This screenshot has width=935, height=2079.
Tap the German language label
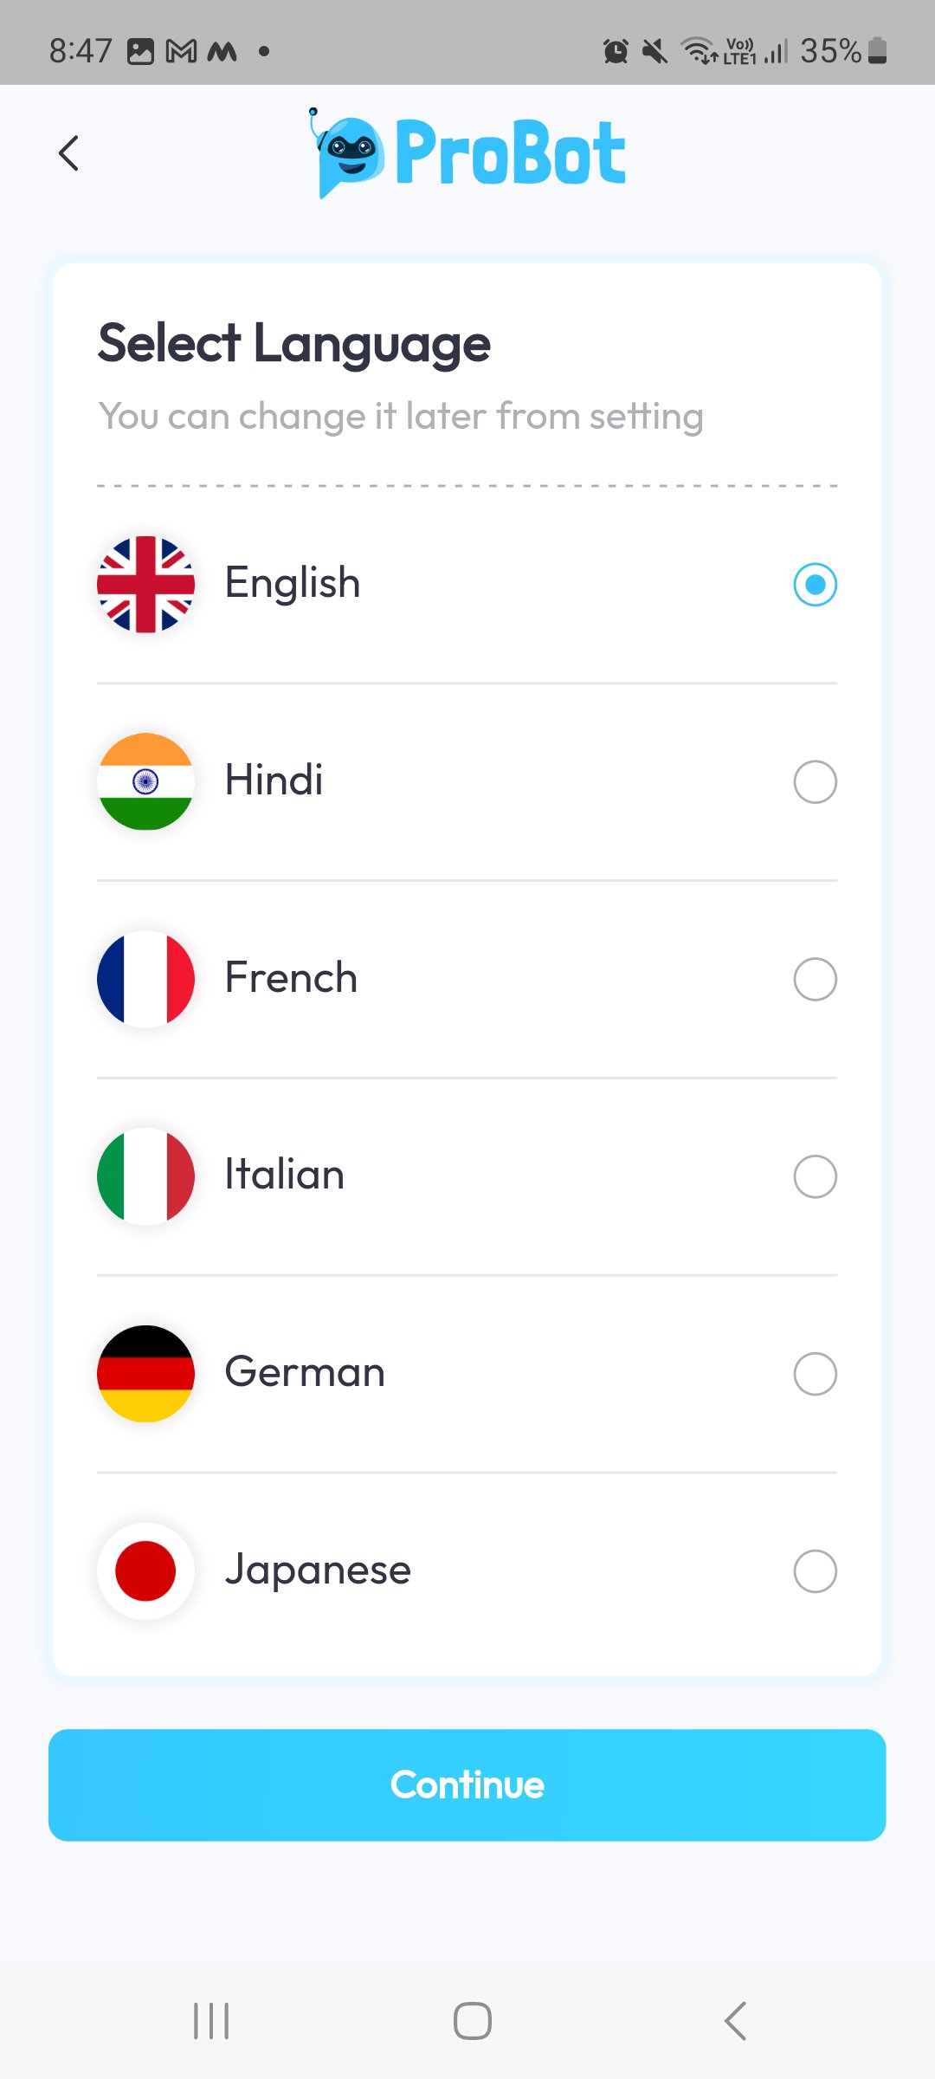point(305,1372)
